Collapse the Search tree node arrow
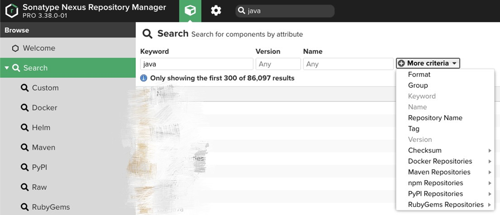This screenshot has height=215, width=500. (x=7, y=68)
